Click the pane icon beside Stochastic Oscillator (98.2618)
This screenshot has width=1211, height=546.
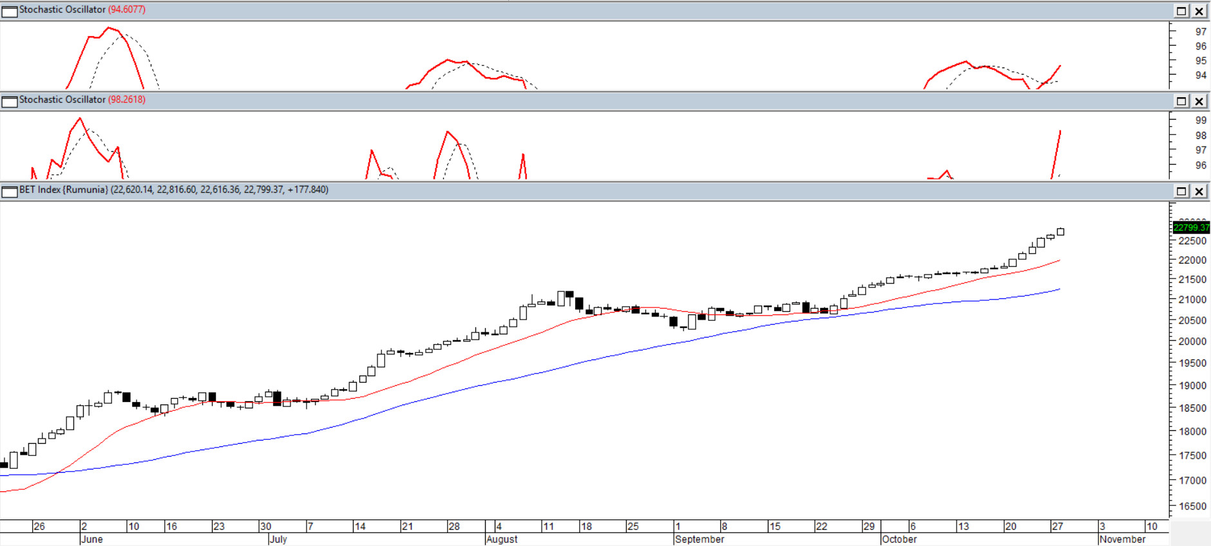click(x=10, y=101)
